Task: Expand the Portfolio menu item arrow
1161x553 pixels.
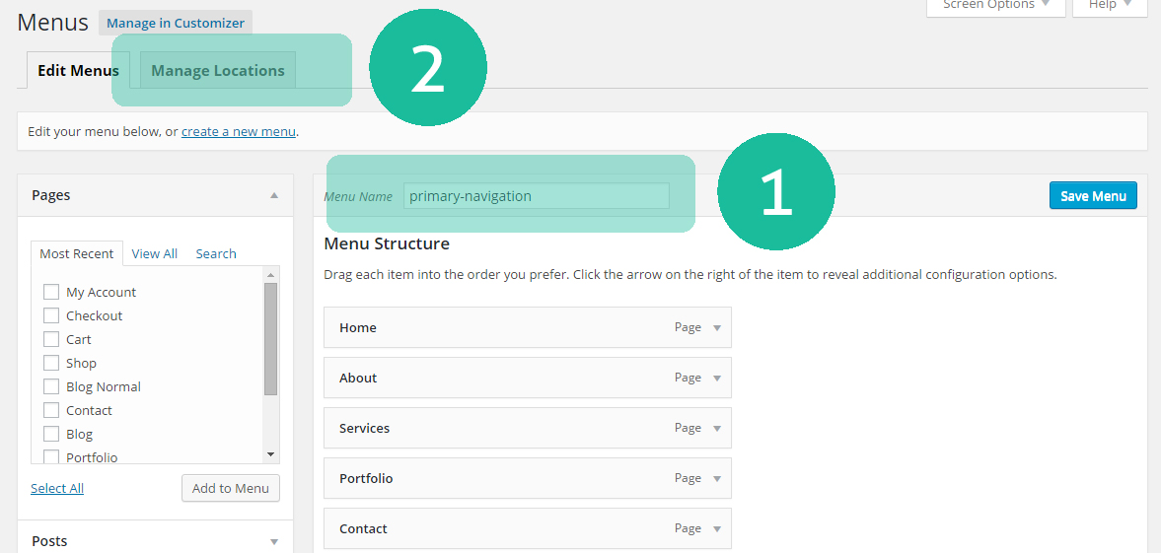Action: click(717, 479)
